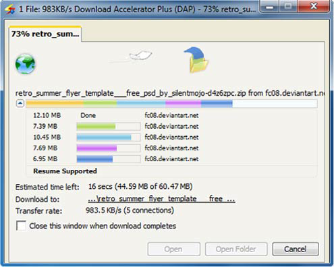Click the light blue progress bar for 10.45 MB
Screen dimensions: 334x267
109,137
